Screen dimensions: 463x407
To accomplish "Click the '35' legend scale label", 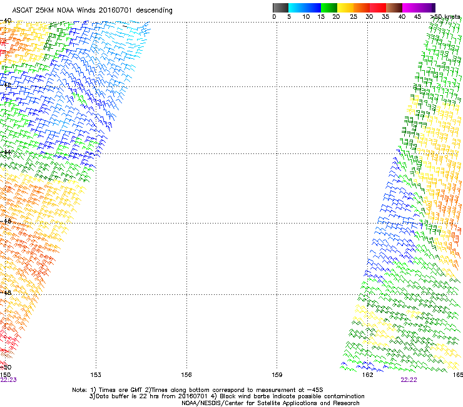I will [x=385, y=17].
